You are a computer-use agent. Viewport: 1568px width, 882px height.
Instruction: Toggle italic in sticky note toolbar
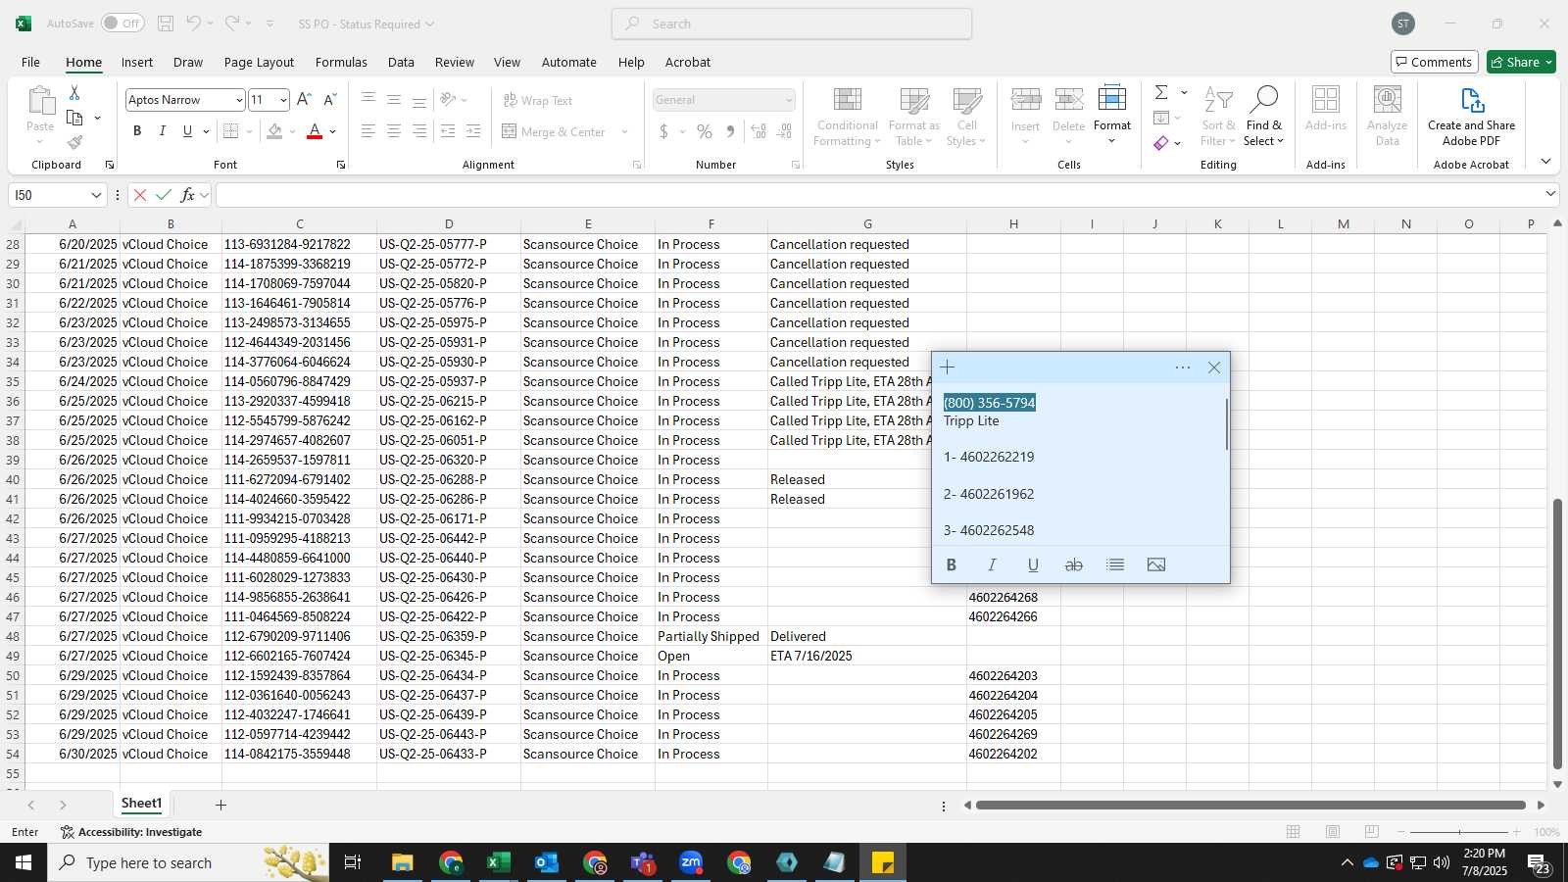point(992,564)
